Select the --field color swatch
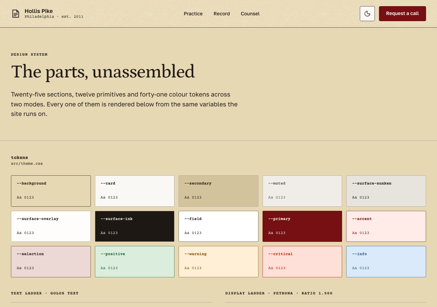The image size is (437, 307). pos(218,226)
